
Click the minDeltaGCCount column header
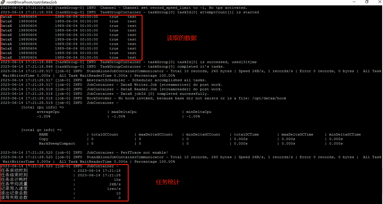(x=203, y=134)
